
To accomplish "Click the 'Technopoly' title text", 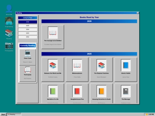I will click(x=28, y=75).
